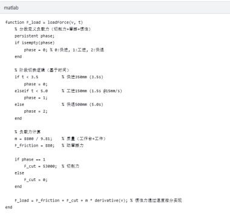Click the function loadForce declaration line
230x218 pixels.
point(44,22)
